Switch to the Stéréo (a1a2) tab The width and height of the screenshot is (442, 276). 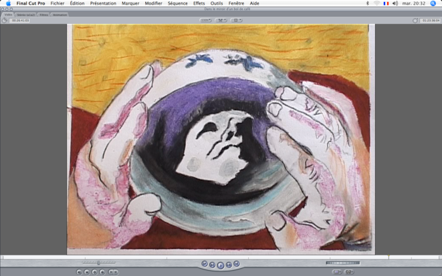click(x=26, y=15)
